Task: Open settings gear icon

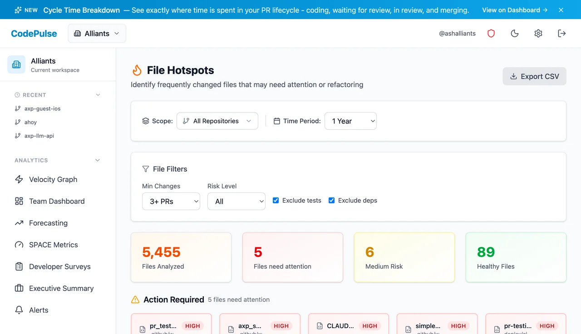Action: [x=538, y=33]
